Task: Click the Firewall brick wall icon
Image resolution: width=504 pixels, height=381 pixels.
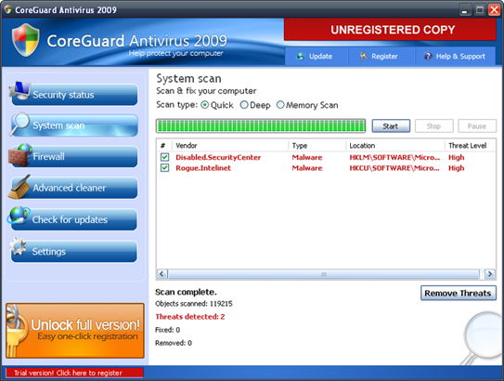Action: point(20,155)
